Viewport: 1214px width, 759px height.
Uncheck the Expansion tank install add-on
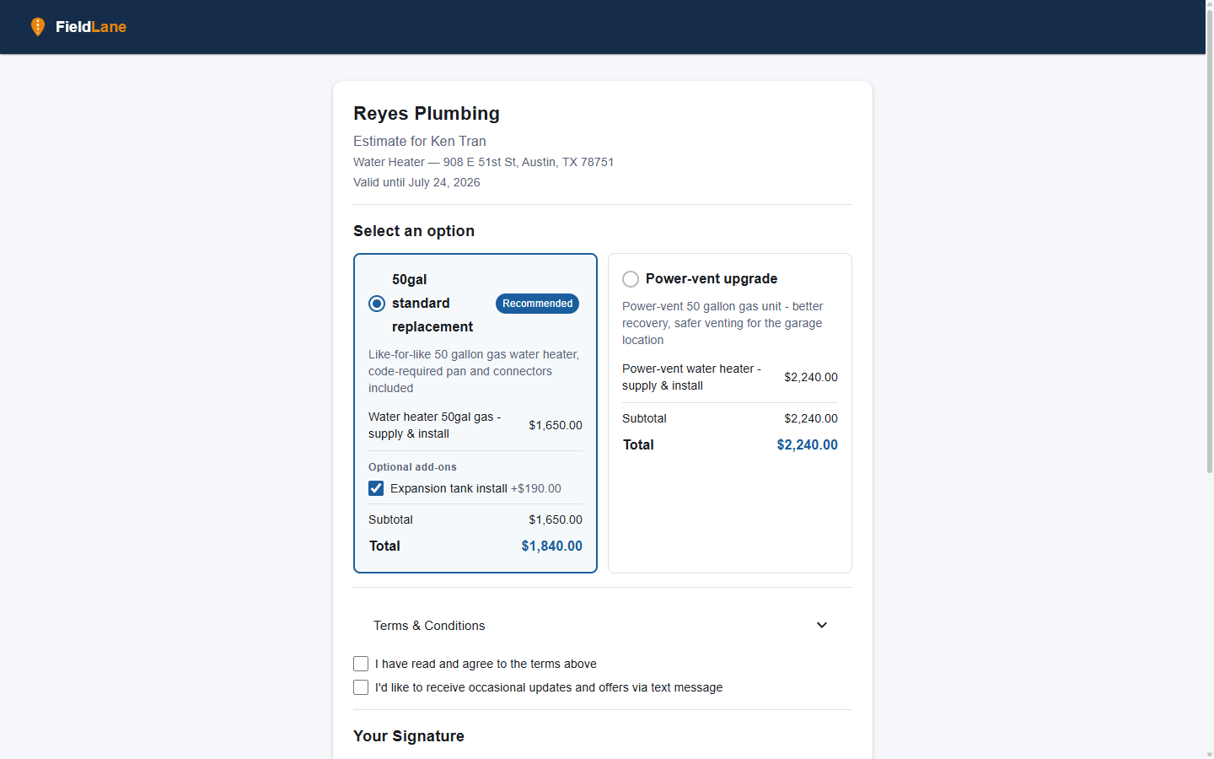click(376, 488)
